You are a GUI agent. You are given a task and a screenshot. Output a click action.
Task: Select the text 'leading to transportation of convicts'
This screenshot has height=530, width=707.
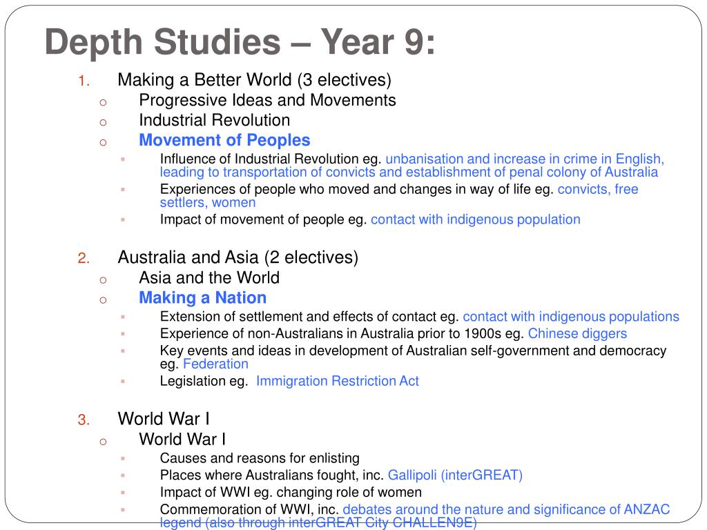pyautogui.click(x=267, y=172)
